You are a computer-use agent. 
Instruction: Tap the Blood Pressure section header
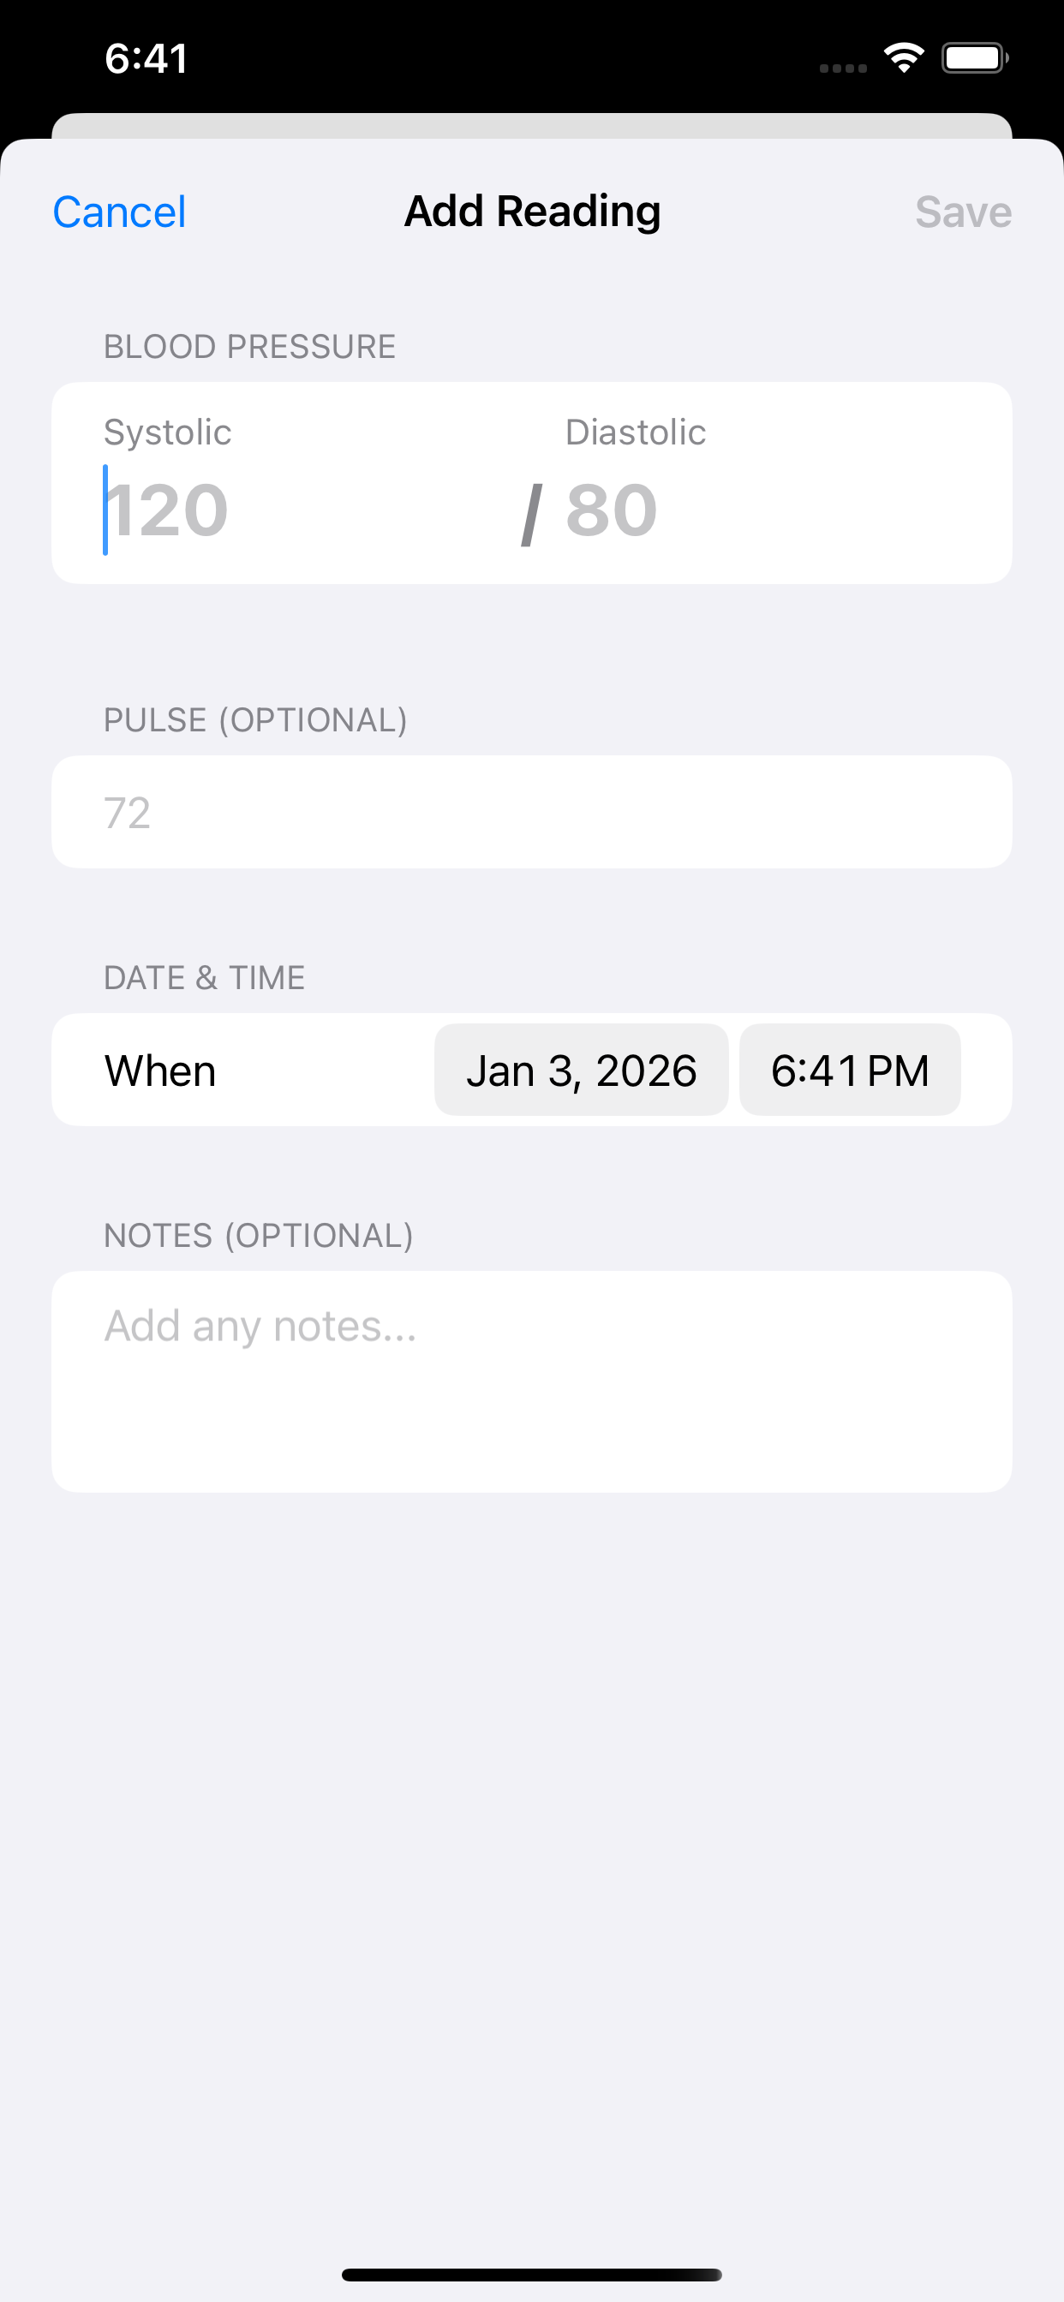click(249, 347)
